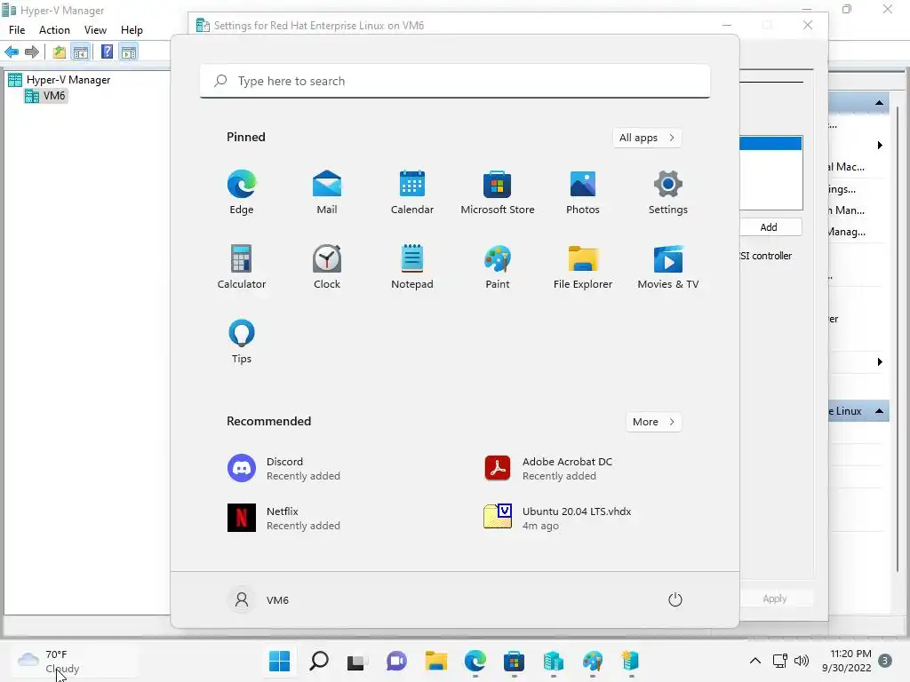Image resolution: width=910 pixels, height=682 pixels.
Task: Open the Paint app
Action: [x=498, y=267]
